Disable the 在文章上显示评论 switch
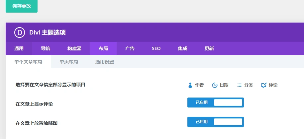 click(x=215, y=103)
